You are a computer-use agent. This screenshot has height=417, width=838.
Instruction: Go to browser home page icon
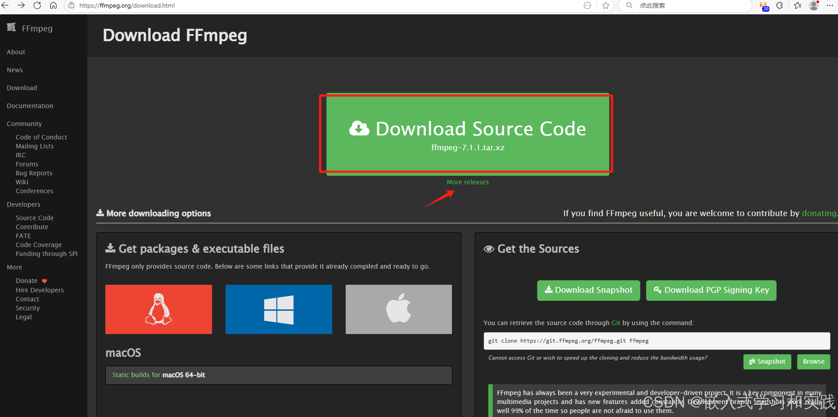coord(53,5)
